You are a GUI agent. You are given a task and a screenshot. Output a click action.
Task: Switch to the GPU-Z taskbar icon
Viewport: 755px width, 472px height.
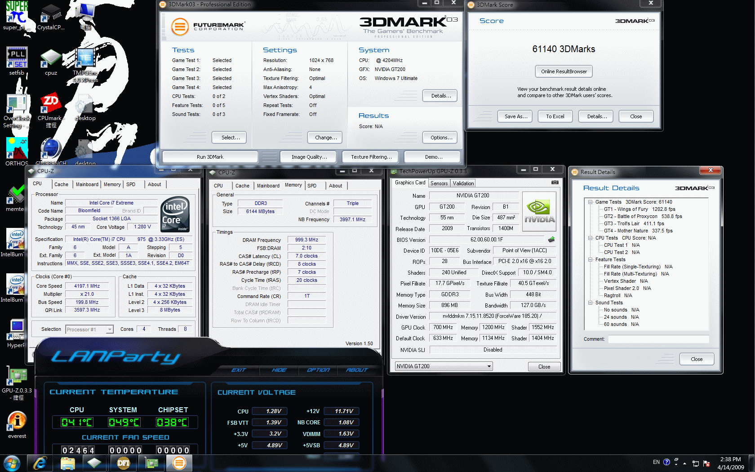pyautogui.click(x=151, y=463)
